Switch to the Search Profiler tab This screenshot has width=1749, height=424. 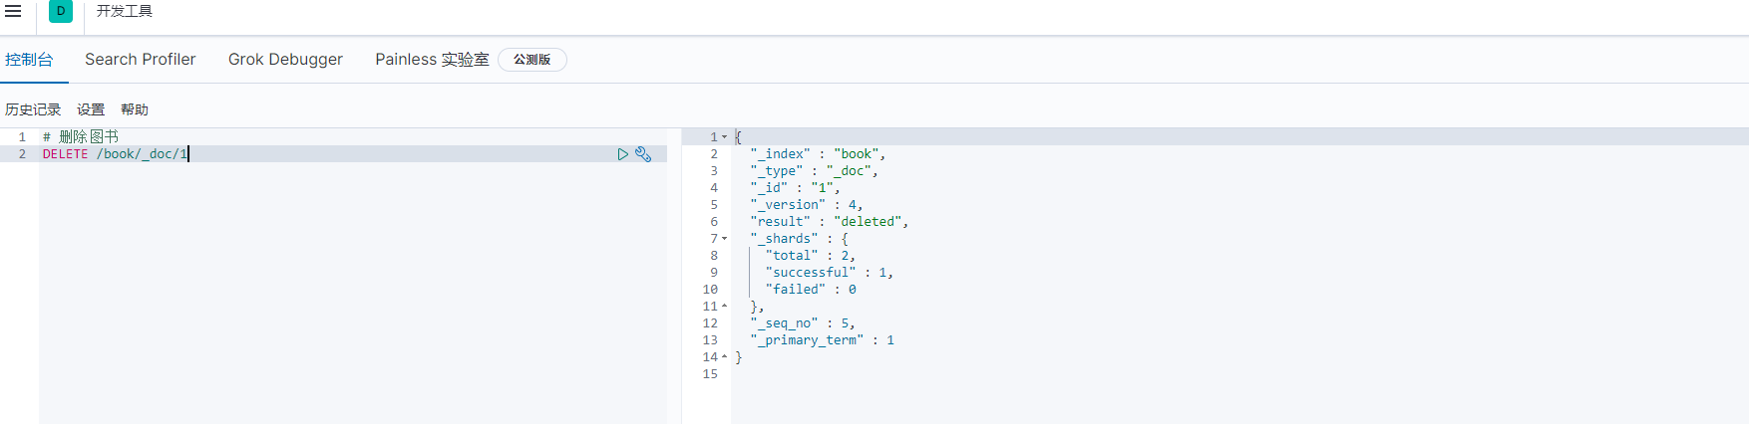[141, 60]
